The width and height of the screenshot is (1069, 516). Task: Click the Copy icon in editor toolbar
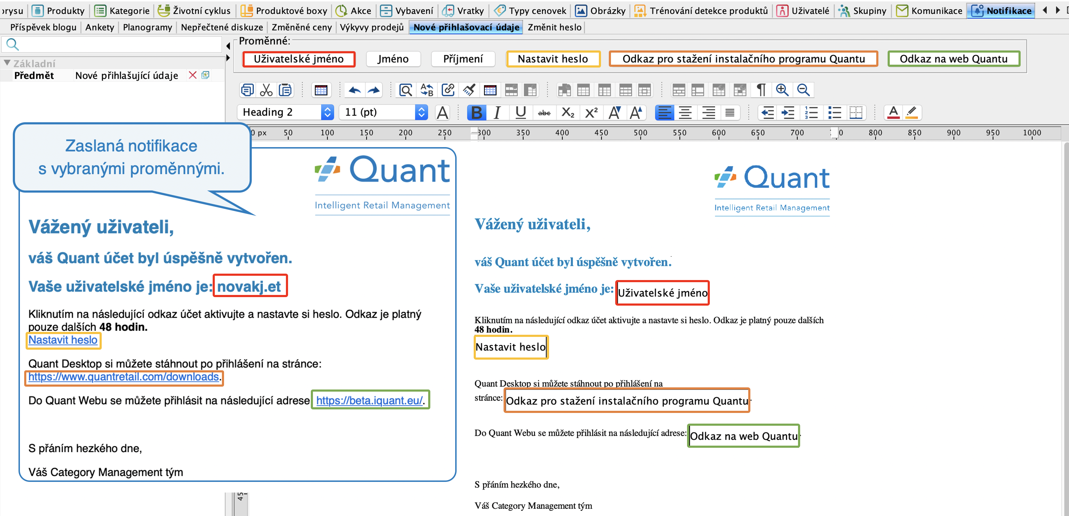coord(247,90)
